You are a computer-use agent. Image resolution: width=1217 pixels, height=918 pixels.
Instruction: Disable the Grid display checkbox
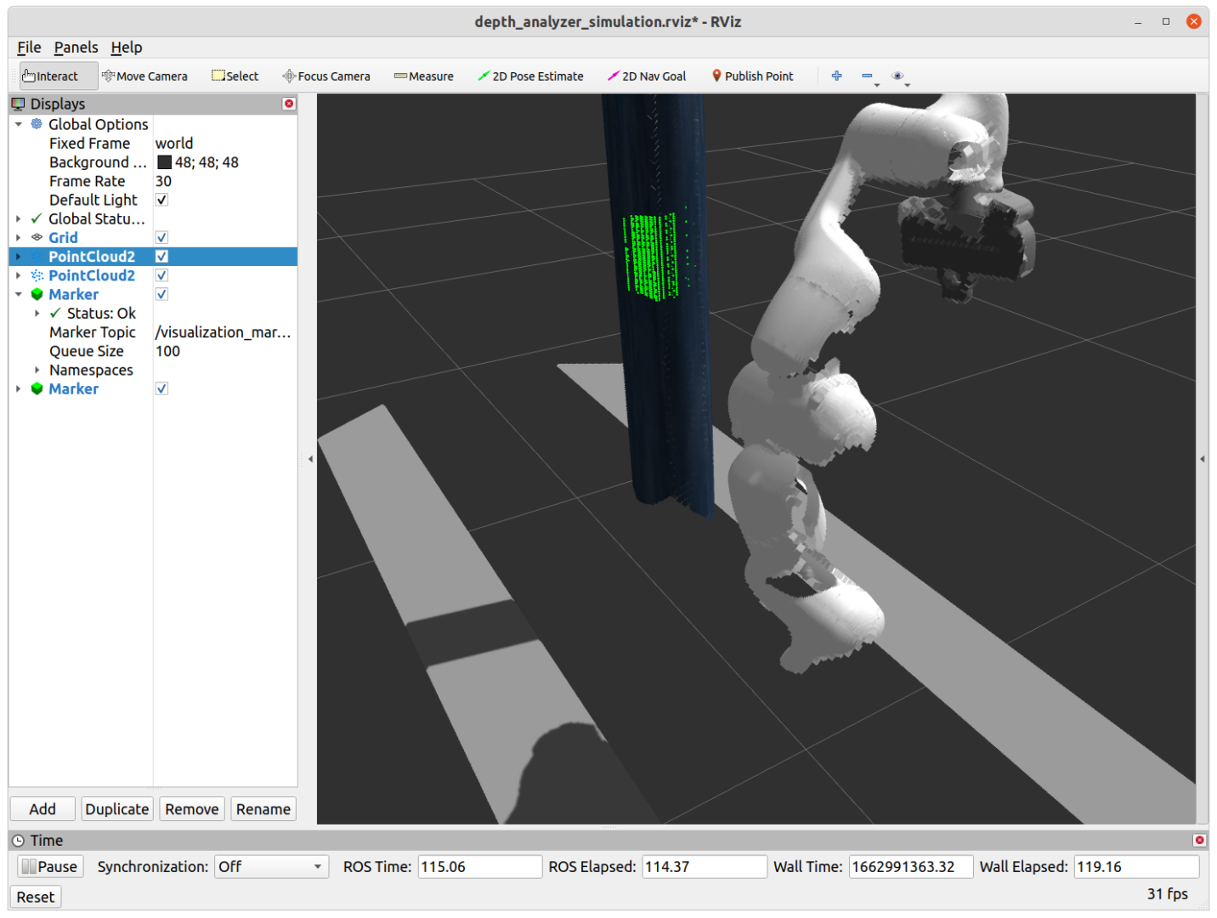[161, 237]
